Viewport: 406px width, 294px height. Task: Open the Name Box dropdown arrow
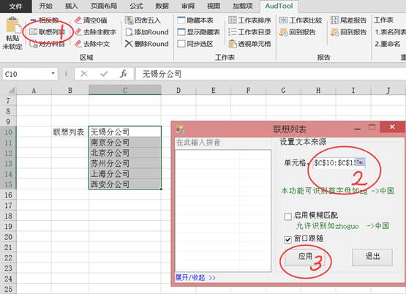(53, 74)
